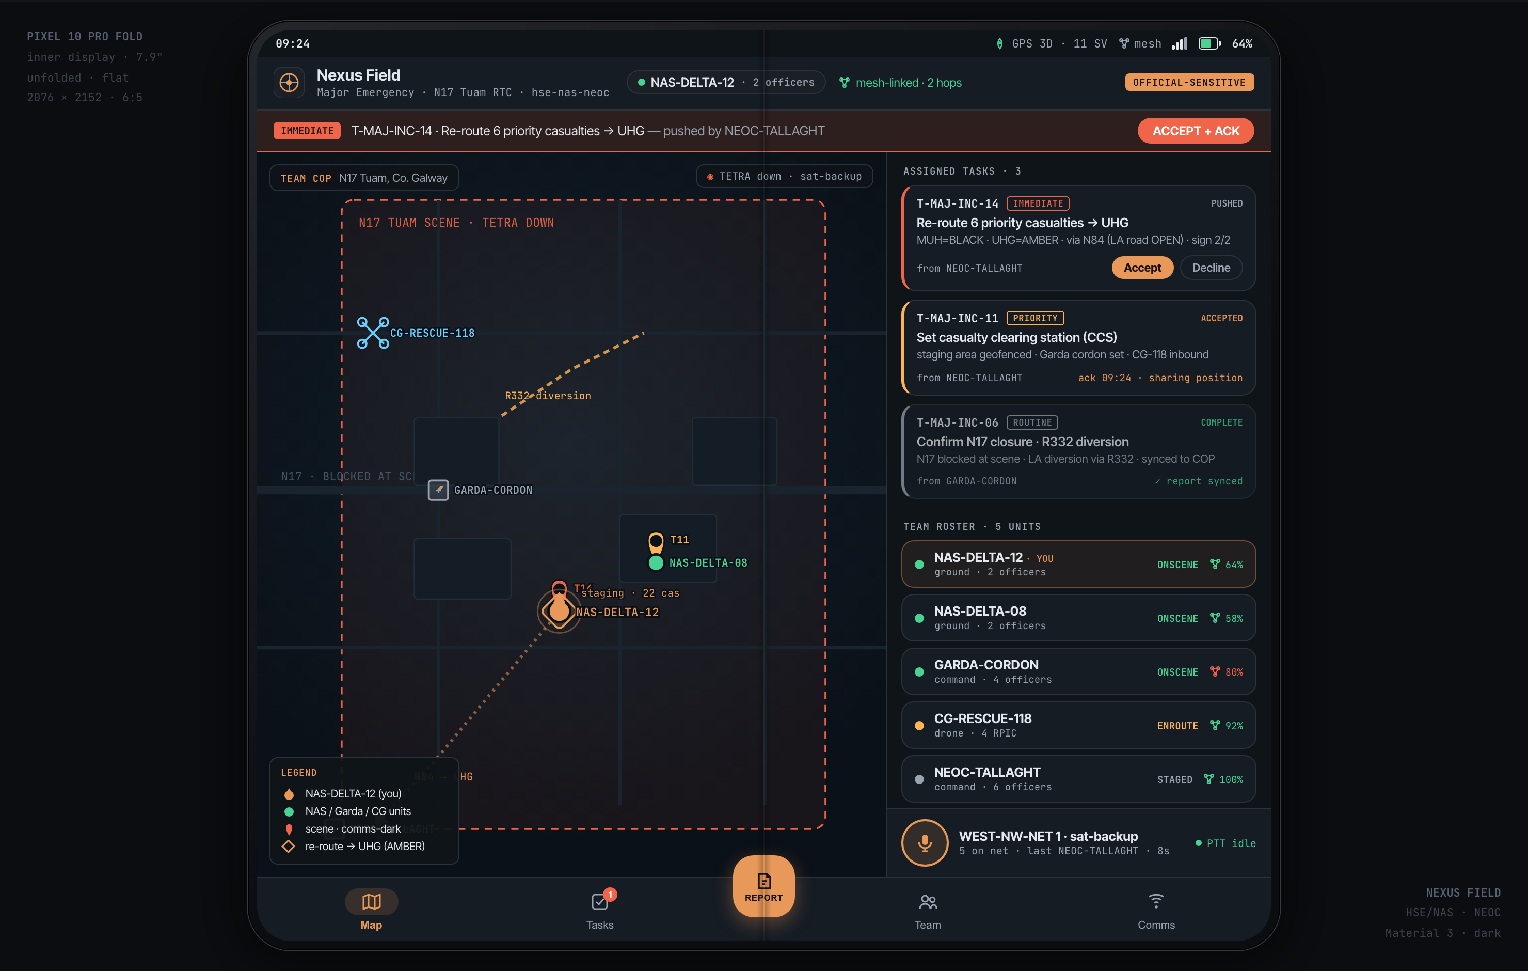The image size is (1528, 971).
Task: Select the CG-RESCUE-118 roster entry
Action: pyautogui.click(x=1078, y=725)
